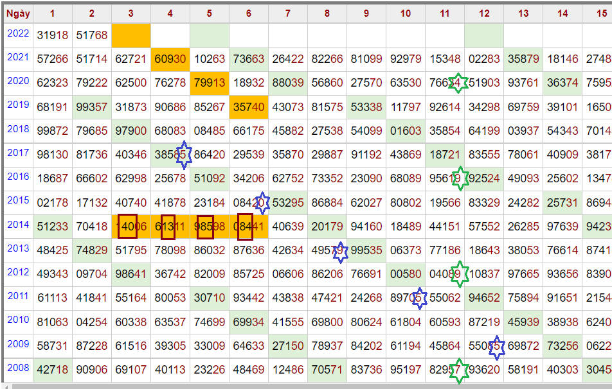Open the 2011 year link
Viewport: 612px width, 389px height.
[18, 296]
